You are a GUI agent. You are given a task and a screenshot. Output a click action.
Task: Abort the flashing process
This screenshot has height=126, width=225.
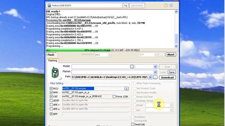pyautogui.click(x=171, y=55)
